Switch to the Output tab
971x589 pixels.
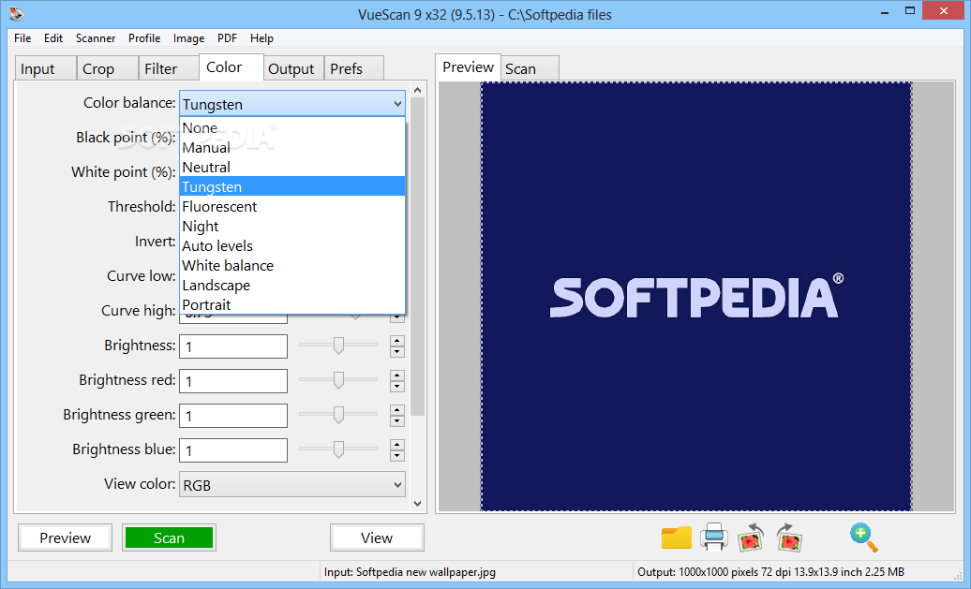coord(293,68)
